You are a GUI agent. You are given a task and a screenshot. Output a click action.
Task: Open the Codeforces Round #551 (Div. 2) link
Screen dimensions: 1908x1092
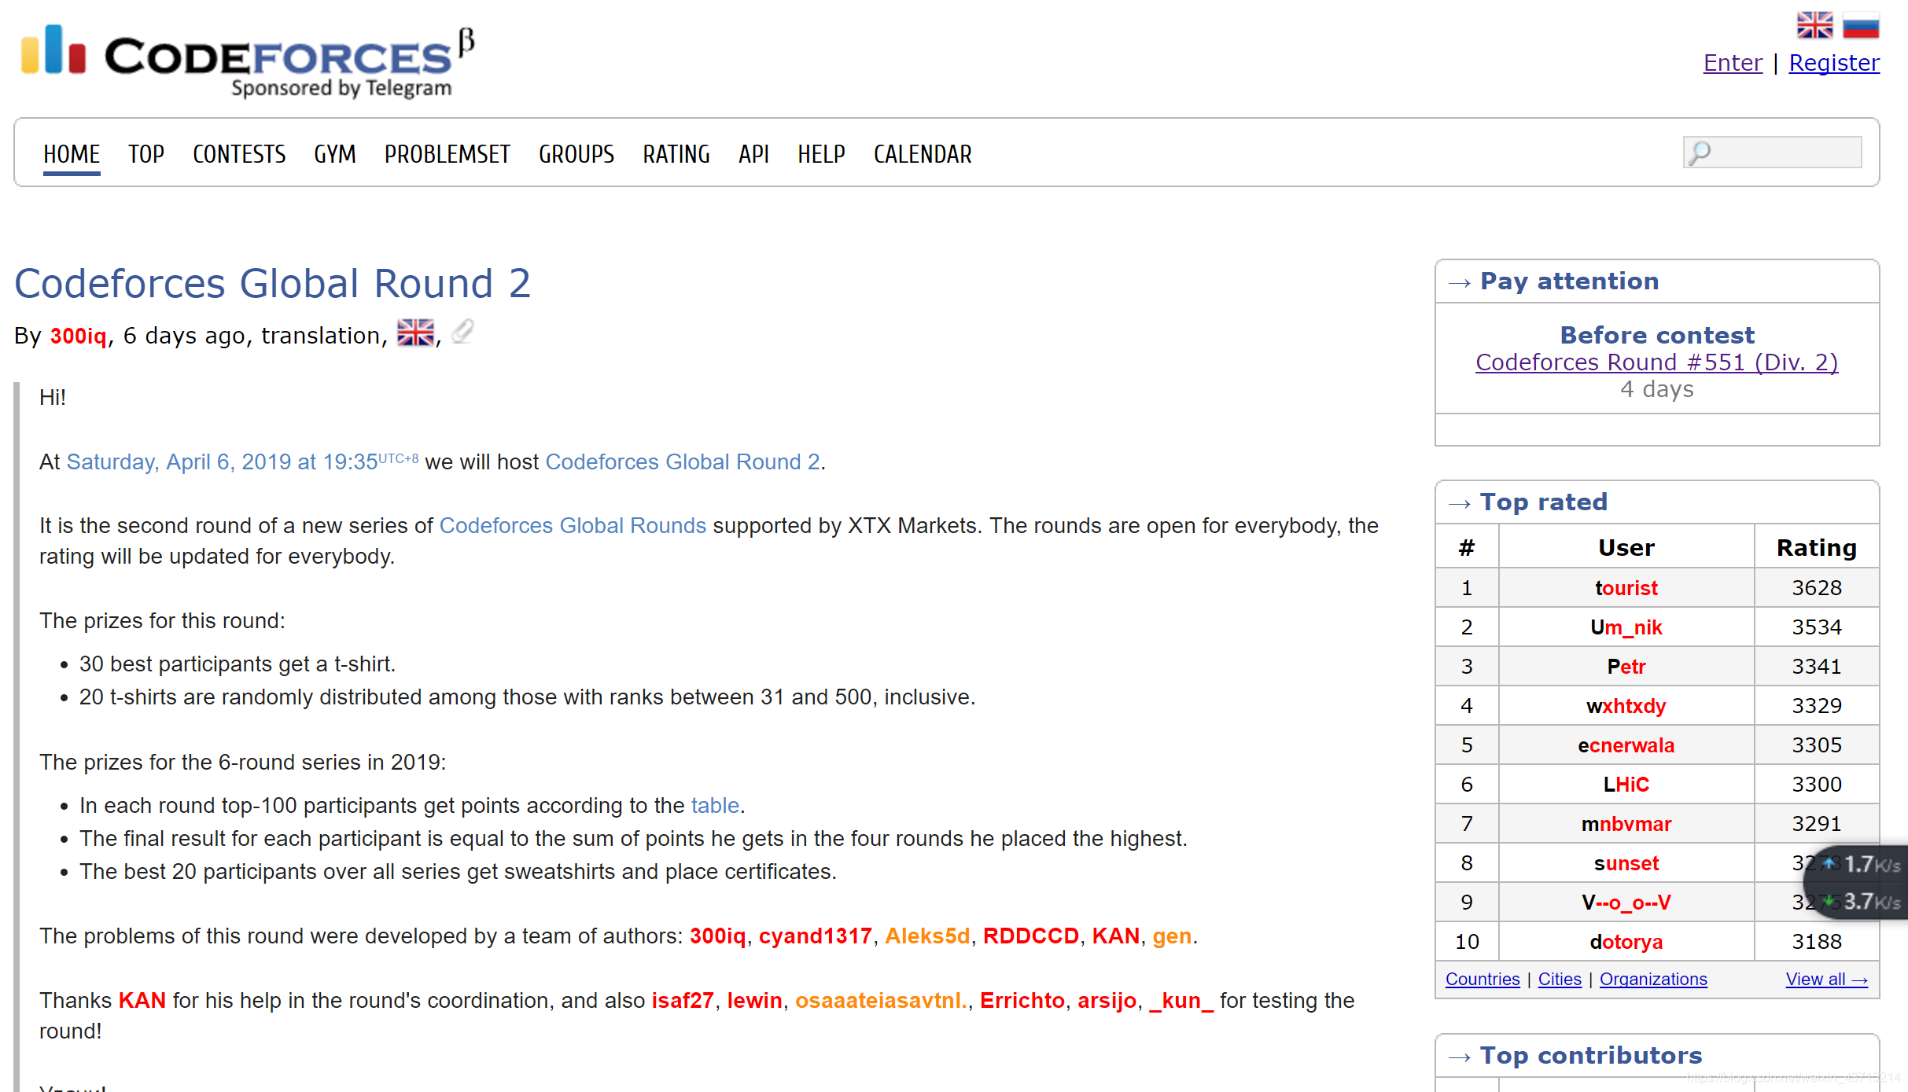click(1656, 362)
